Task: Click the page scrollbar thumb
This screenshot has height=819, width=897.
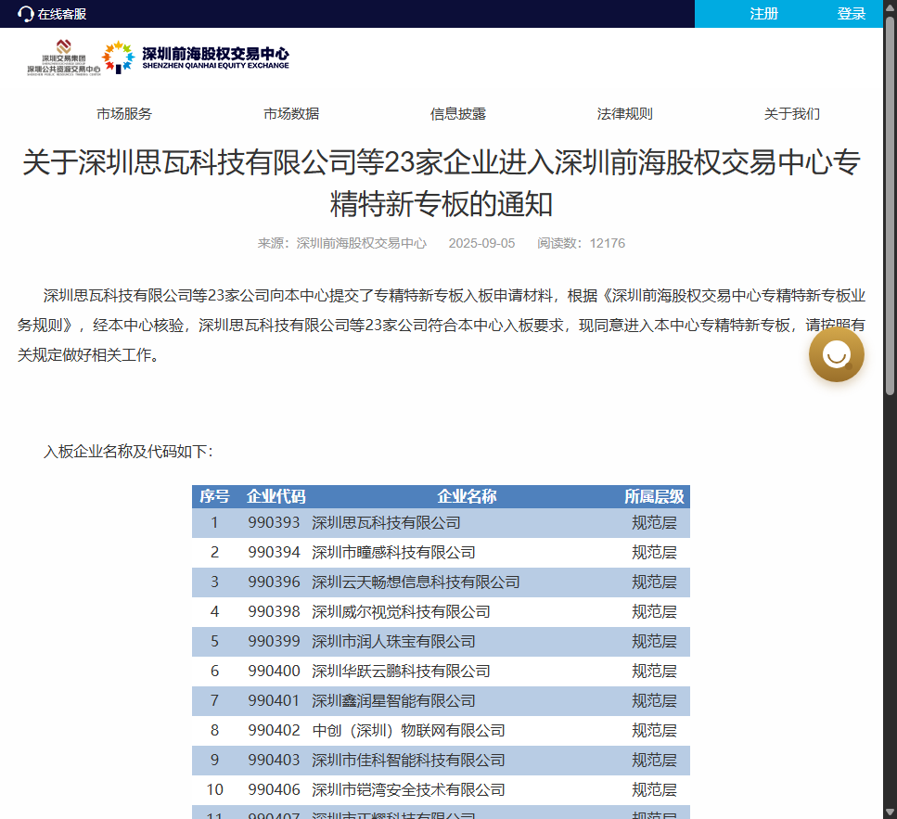Action: [890, 206]
